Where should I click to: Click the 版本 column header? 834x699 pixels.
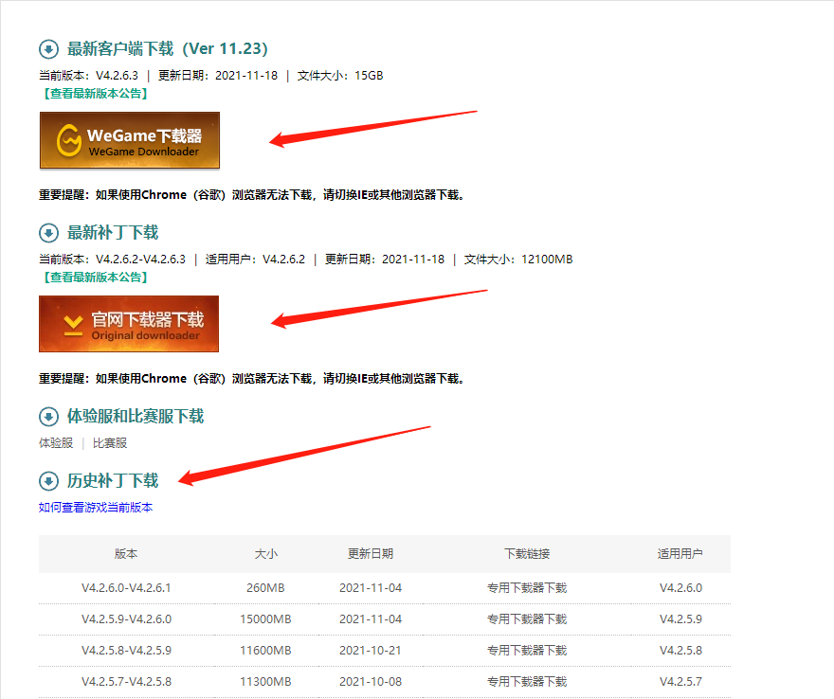[126, 554]
